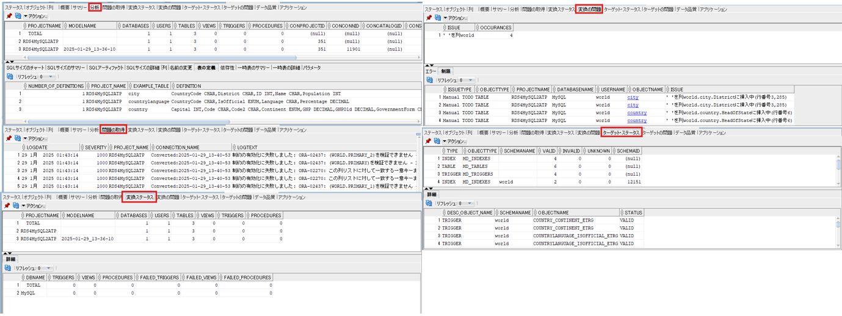This screenshot has width=842, height=316.
Task: Click sort icon on DESC_OBJECT_NAME column
Action: point(444,213)
